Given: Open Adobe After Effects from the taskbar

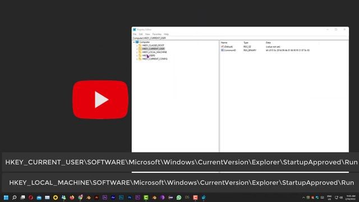Looking at the screenshot, I should (113, 198).
